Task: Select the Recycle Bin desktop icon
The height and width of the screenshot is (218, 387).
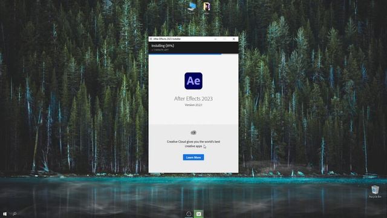Action: [x=375, y=192]
